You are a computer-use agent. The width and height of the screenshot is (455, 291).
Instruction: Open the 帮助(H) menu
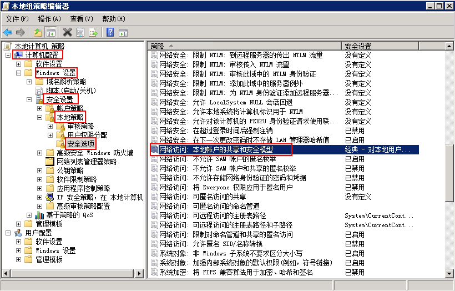tap(113, 19)
